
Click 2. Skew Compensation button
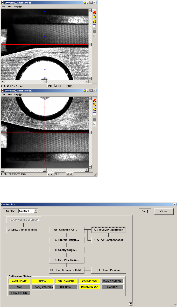click(24, 230)
